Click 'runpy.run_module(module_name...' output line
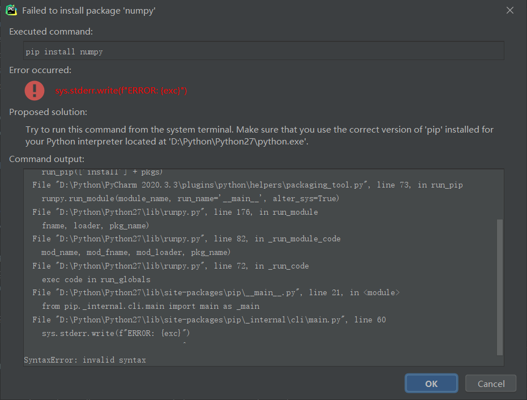 (x=190, y=198)
